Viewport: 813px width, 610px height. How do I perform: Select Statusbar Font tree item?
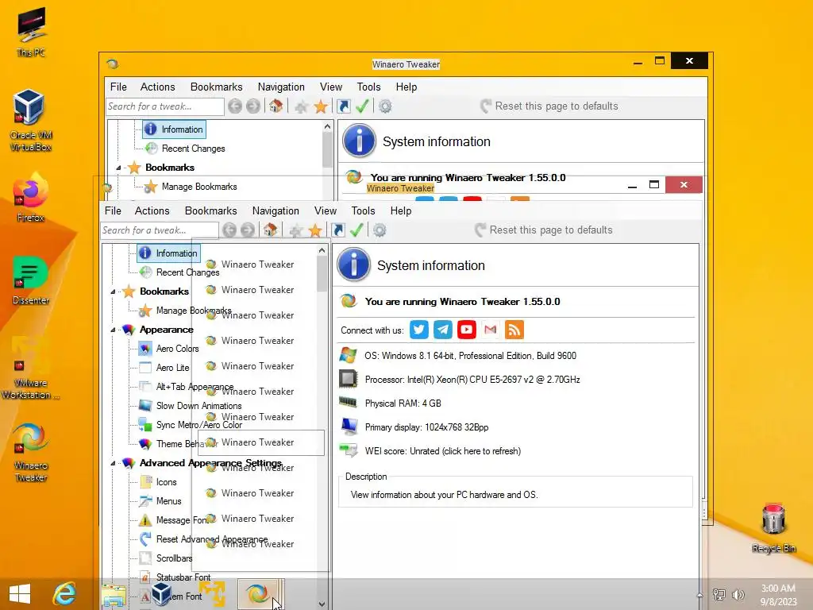click(x=175, y=577)
